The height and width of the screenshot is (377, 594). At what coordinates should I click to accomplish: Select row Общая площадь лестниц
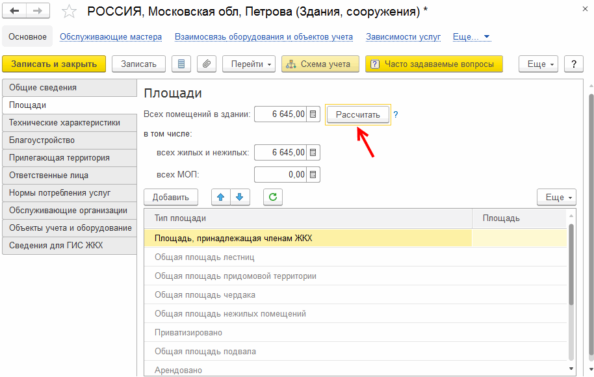pyautogui.click(x=355, y=257)
